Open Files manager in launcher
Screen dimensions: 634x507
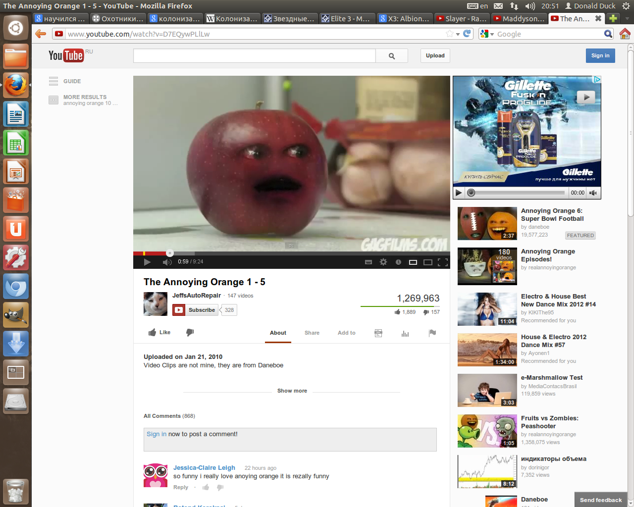click(16, 56)
